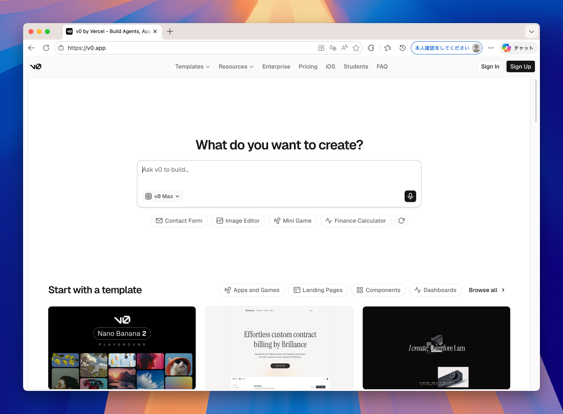Choose the Finance Calculator suggestion

coord(356,221)
